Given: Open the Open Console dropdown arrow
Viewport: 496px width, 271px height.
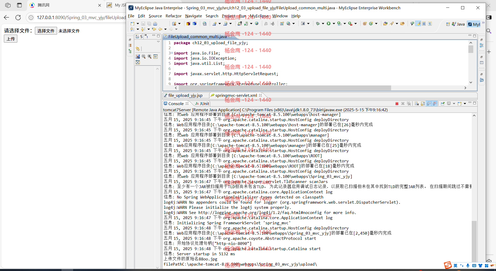Looking at the screenshot, I should pos(465,103).
